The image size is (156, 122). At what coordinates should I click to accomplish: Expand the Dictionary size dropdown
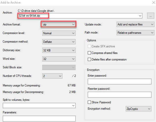click(59, 50)
